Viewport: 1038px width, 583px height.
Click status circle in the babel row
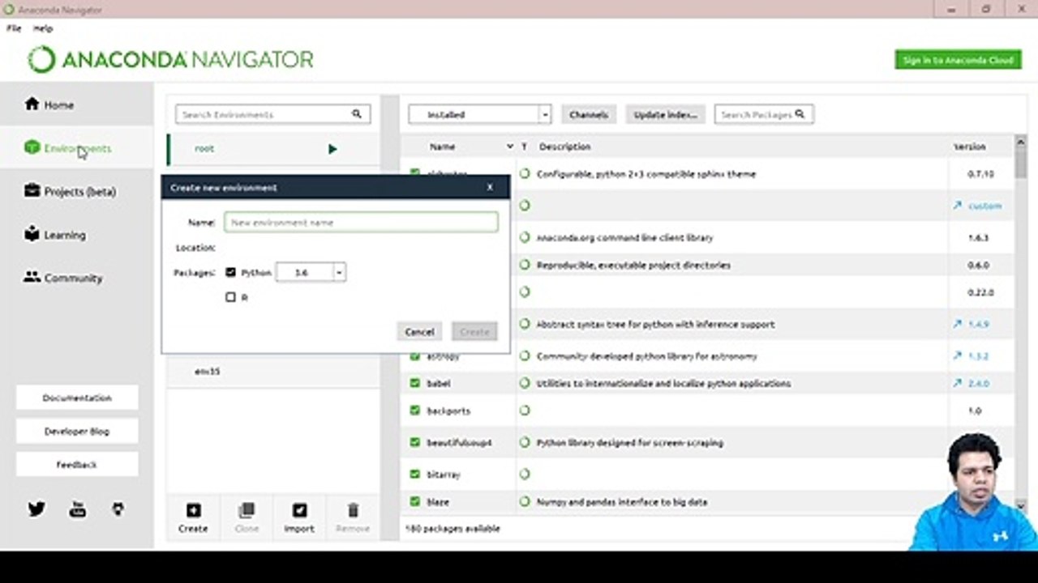click(x=525, y=383)
